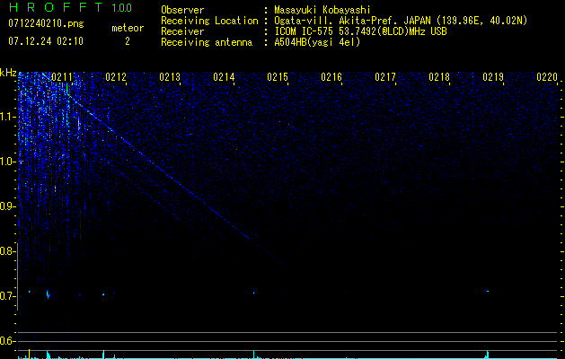565x359 pixels.
Task: Click the ICOM IC-575 receiver text
Action: (360, 31)
